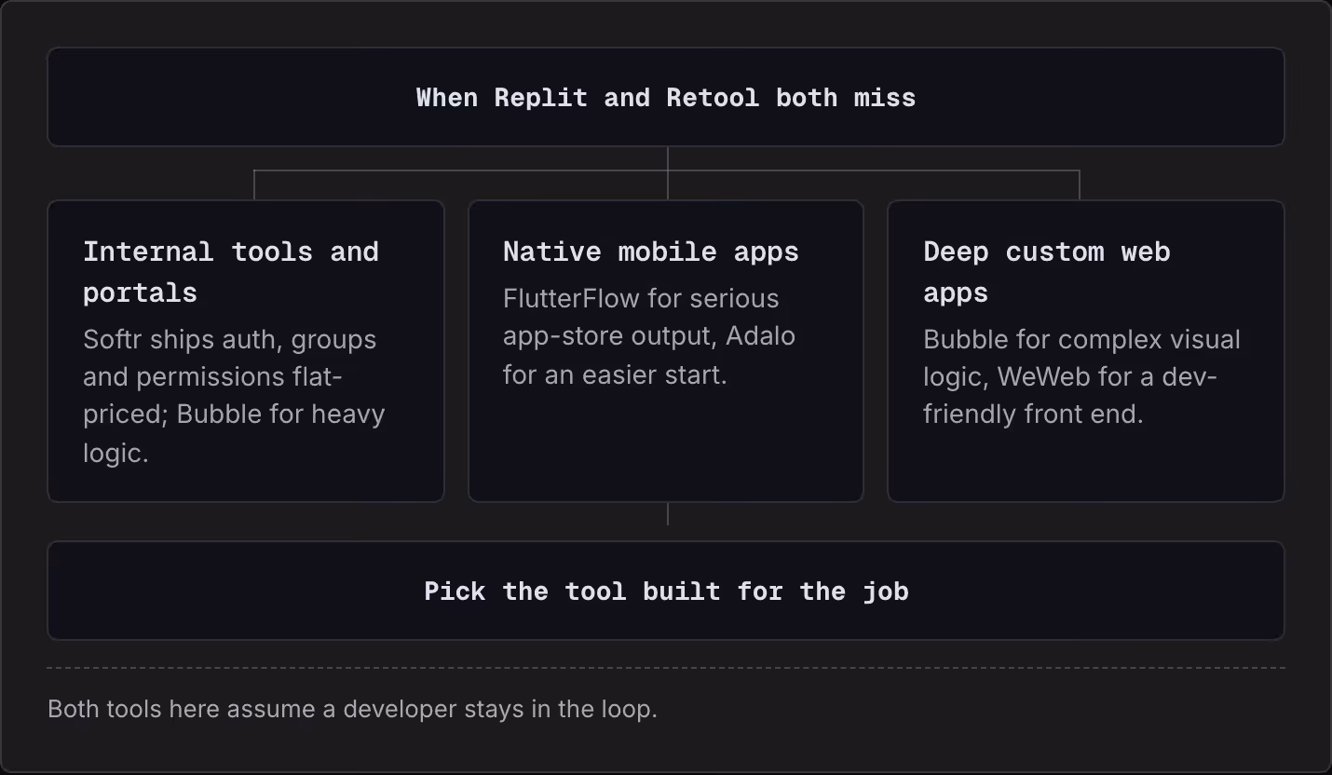Select the 'Internal tools and portals' heading
This screenshot has height=775, width=1332.
click(231, 272)
